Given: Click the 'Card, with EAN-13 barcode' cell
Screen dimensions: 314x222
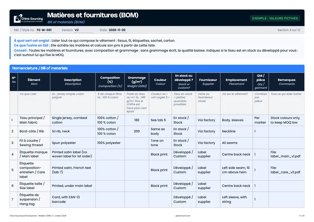Looking at the screenshot, I should click(x=73, y=200).
